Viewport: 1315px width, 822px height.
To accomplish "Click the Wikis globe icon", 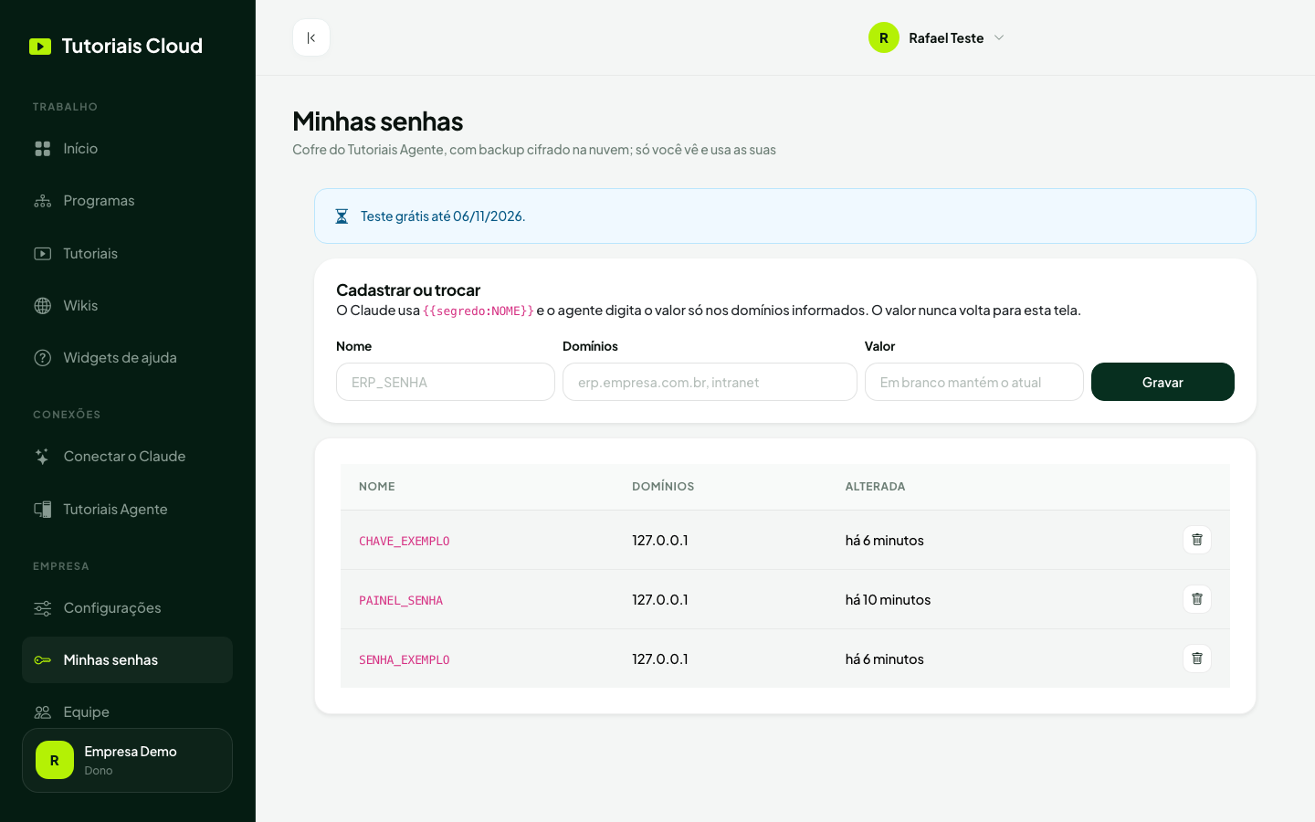I will [43, 306].
